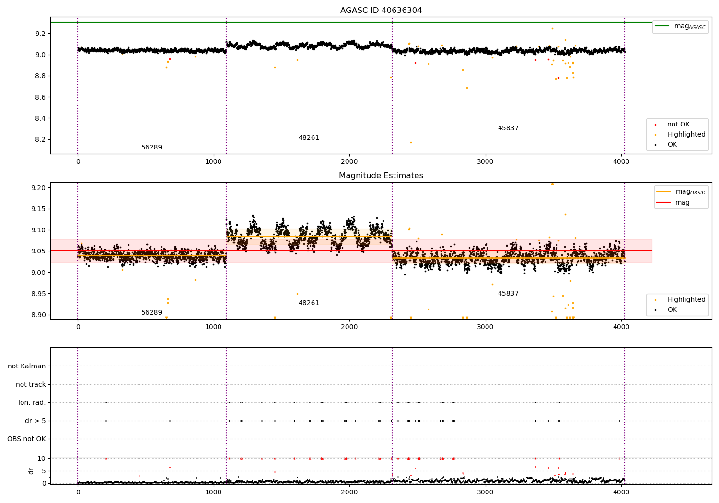Click x-tick 2000 under the middle plot
Viewport: 719px width, 503px height.
coord(349,327)
